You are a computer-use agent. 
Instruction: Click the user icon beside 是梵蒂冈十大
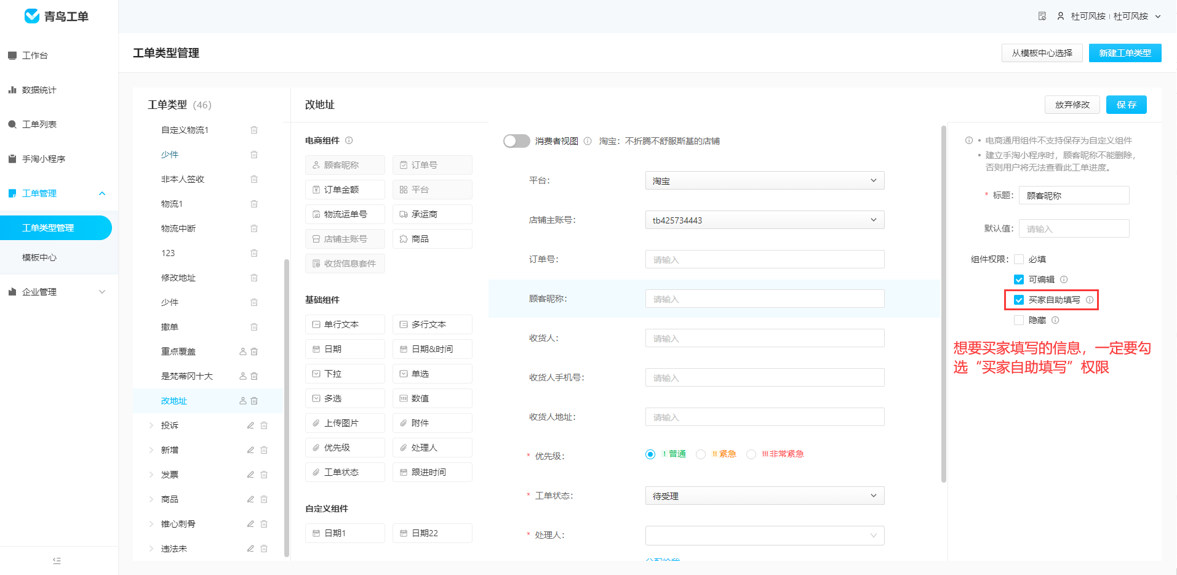(x=243, y=376)
